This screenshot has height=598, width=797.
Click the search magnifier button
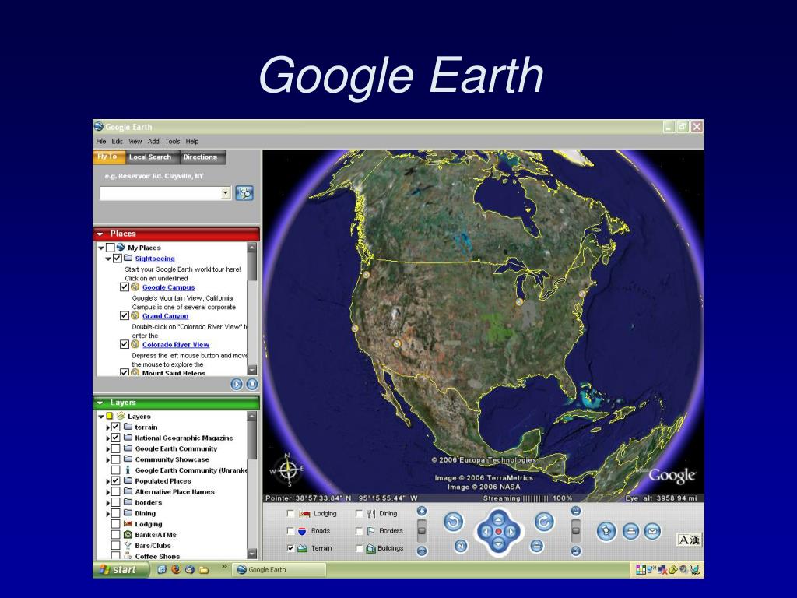[x=244, y=193]
